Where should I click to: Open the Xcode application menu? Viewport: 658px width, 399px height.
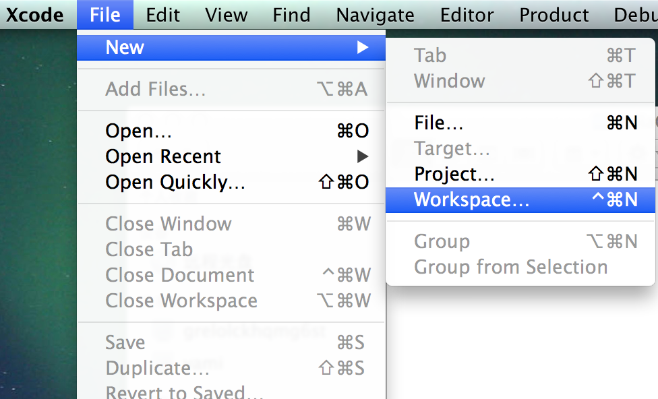[x=35, y=15]
